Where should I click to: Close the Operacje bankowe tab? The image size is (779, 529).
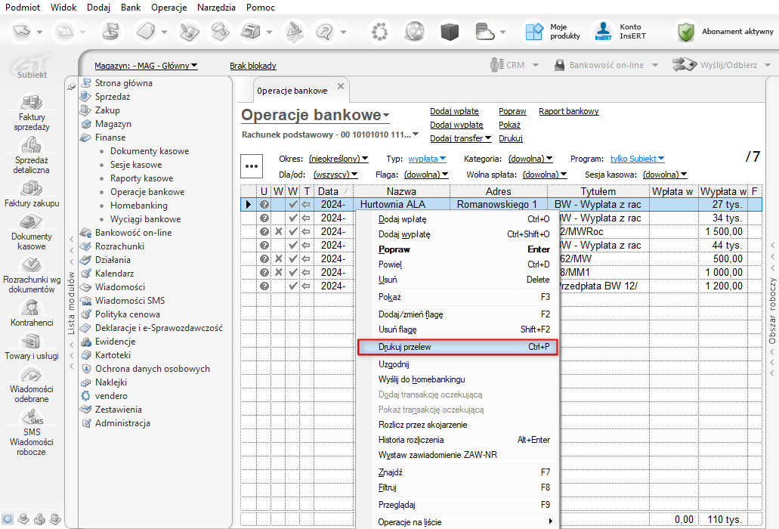click(340, 86)
